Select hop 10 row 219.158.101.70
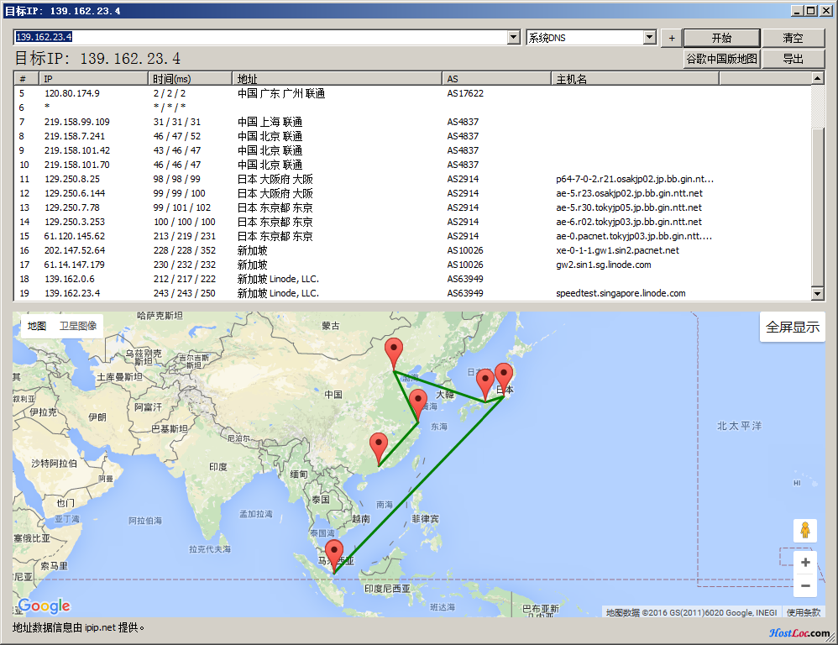Screen dimensions: 838x645 click(411, 165)
